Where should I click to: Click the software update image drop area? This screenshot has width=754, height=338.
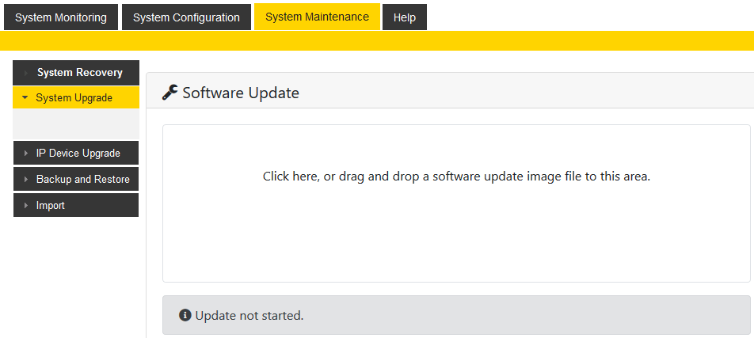pyautogui.click(x=456, y=203)
